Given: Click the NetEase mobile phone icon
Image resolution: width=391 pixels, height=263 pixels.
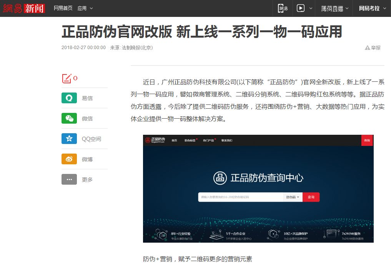Looking at the screenshot, I should 283,8.
